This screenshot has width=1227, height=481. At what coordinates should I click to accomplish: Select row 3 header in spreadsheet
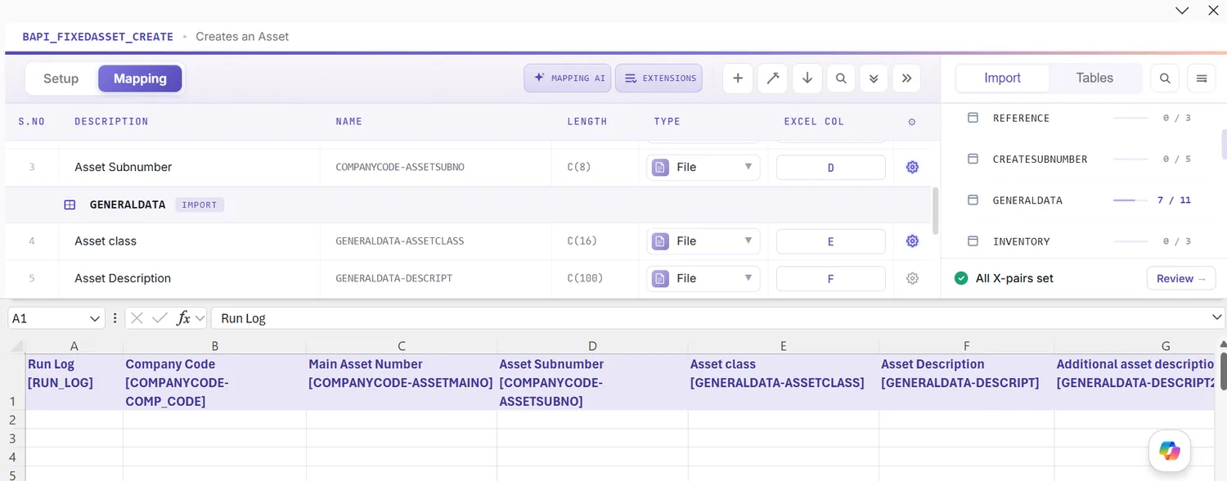pos(12,438)
